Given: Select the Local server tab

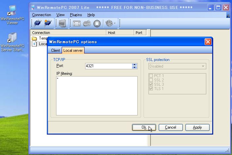Looking at the screenshot, I should click(x=73, y=50).
